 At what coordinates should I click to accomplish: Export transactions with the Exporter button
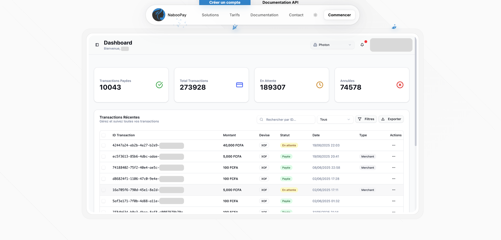pos(391,119)
